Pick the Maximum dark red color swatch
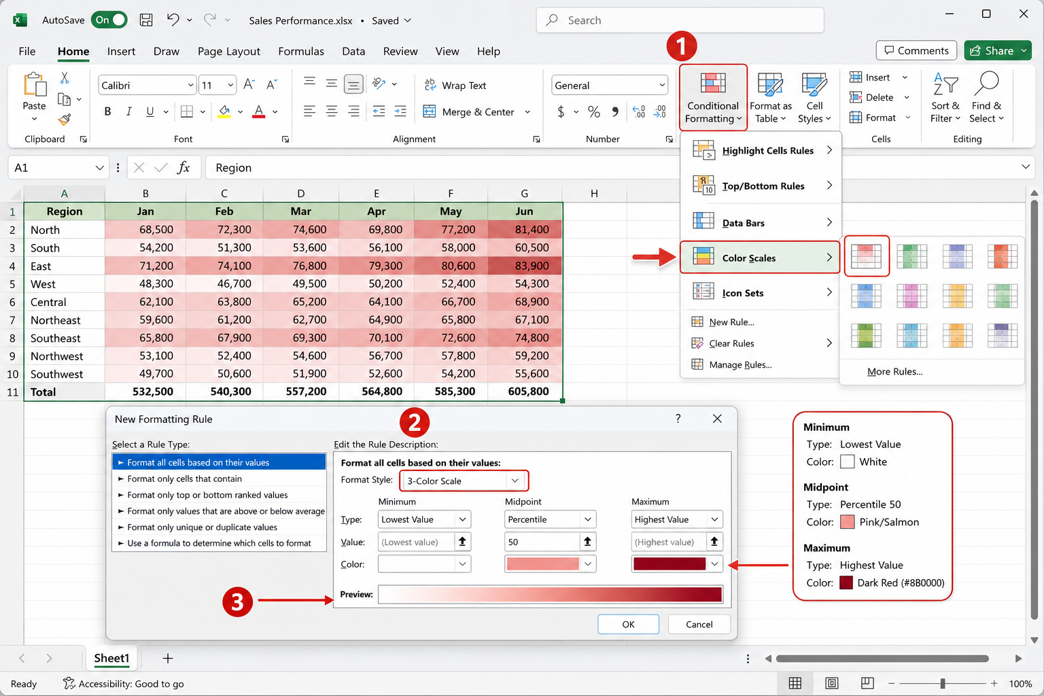Viewport: 1044px width, 696px height. [x=676, y=563]
